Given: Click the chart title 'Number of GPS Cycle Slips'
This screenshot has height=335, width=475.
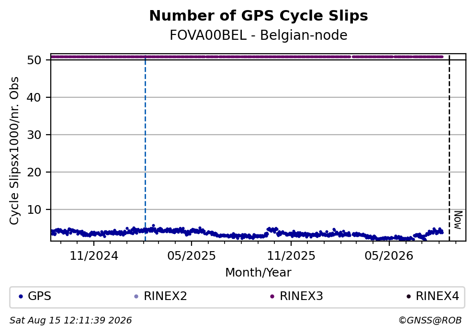Looking at the screenshot, I should point(259,16).
